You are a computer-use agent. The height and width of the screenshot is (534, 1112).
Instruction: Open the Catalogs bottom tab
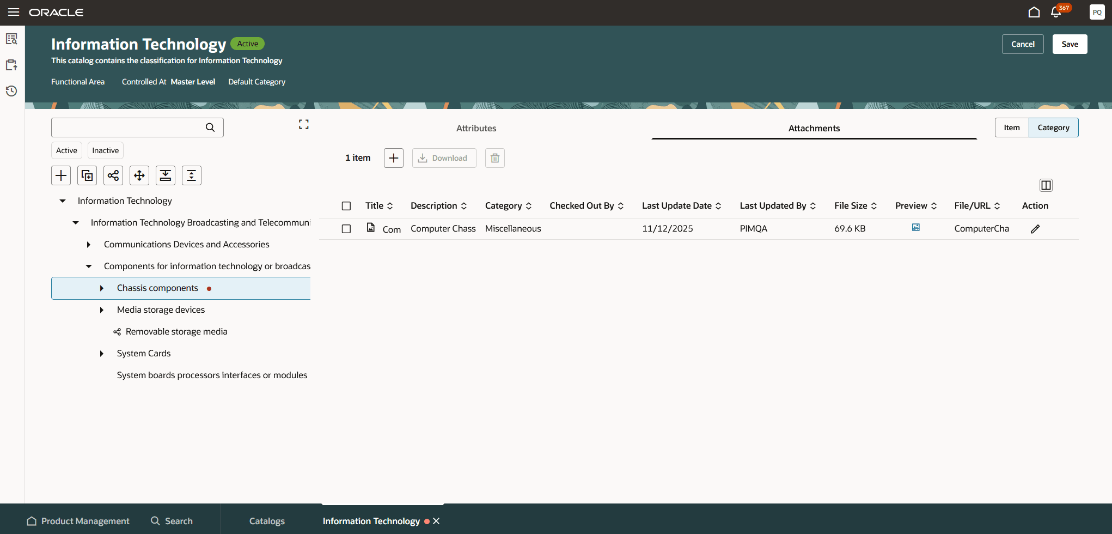(x=267, y=521)
